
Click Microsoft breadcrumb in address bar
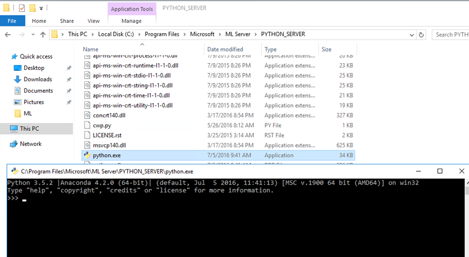click(202, 34)
